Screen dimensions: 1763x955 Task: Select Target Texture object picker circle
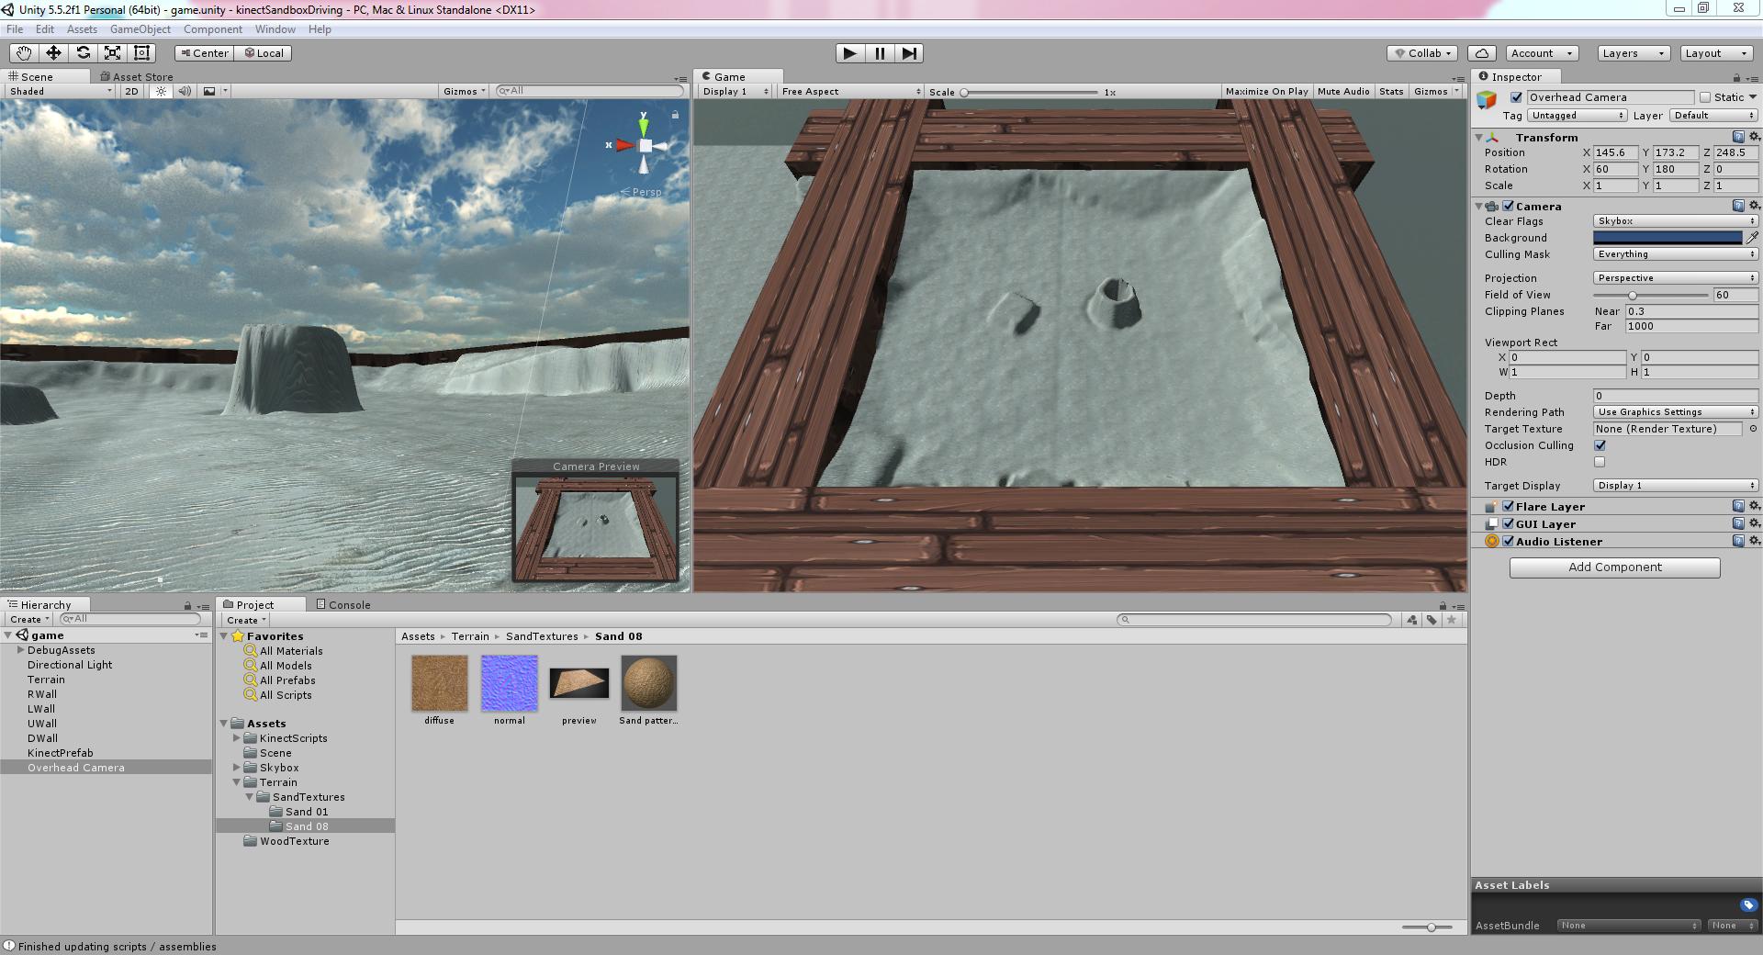(x=1753, y=429)
